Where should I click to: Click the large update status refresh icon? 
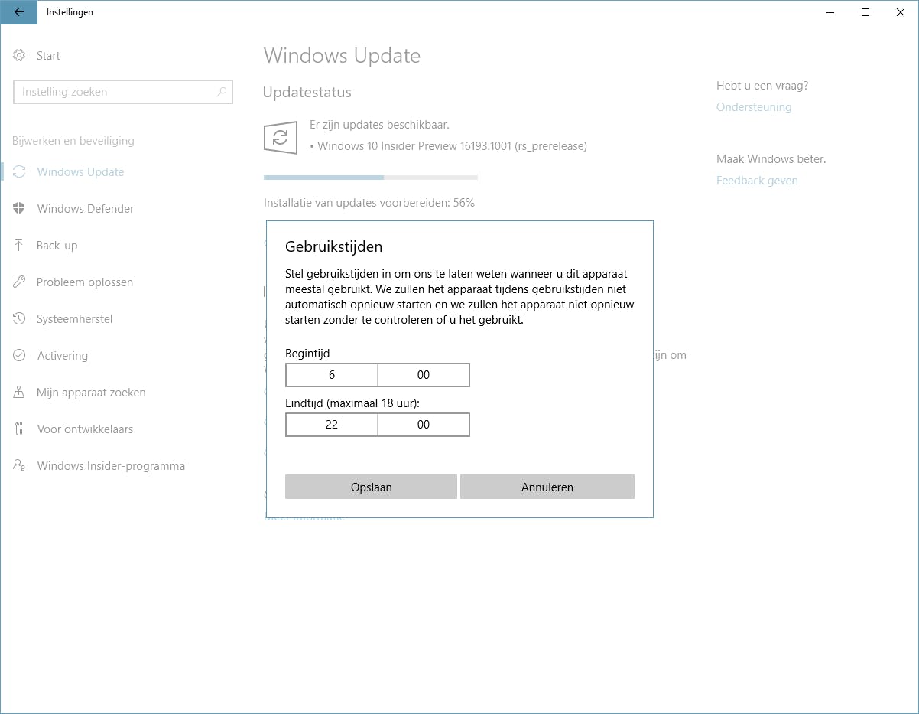click(281, 138)
